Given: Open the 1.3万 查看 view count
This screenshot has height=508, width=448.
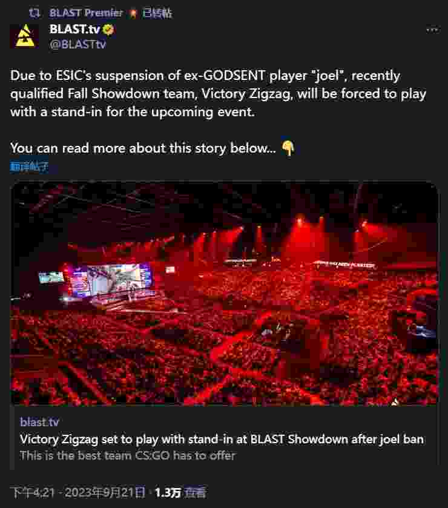Looking at the screenshot, I should pos(180,492).
